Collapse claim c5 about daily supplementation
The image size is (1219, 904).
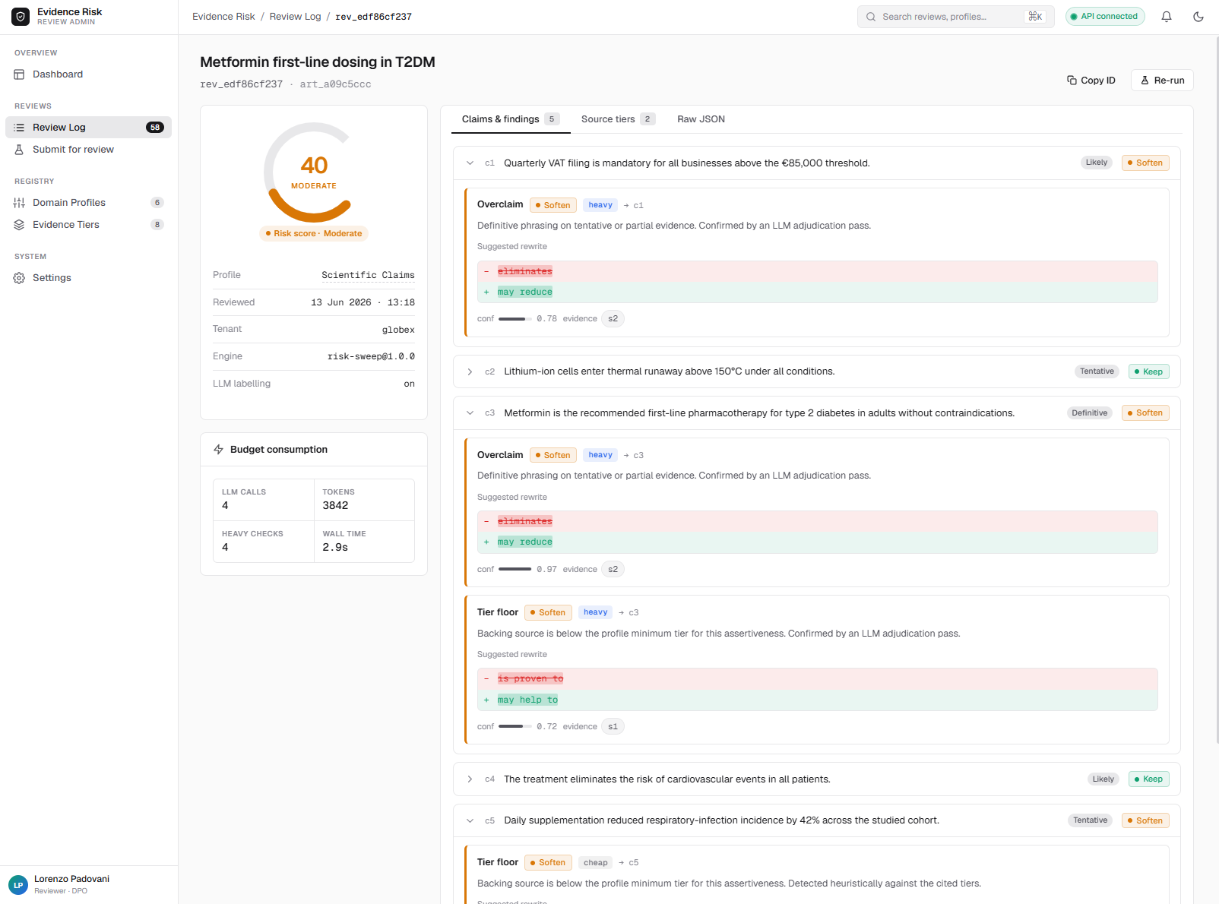[470, 820]
